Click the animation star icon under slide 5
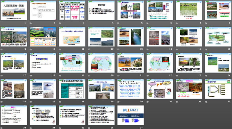Screen dimensions: 232x129 click(x=118, y=23)
